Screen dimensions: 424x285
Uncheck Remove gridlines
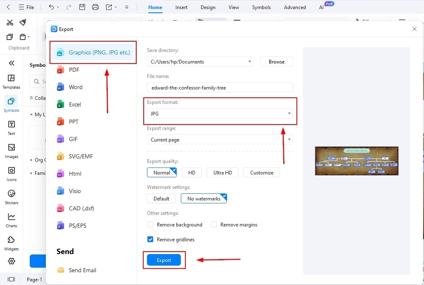(x=150, y=239)
